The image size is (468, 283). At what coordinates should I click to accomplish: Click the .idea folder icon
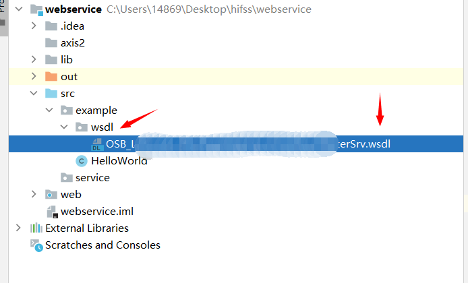(51, 26)
